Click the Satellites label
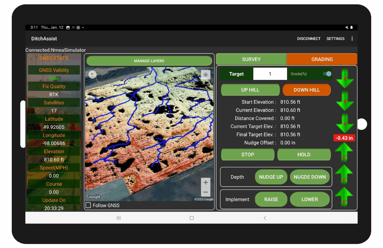The width and height of the screenshot is (383, 248). coord(54,103)
